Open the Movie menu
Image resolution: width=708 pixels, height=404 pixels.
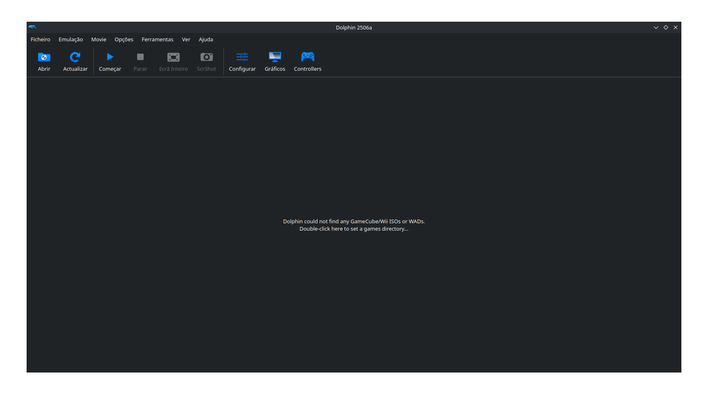coord(99,39)
